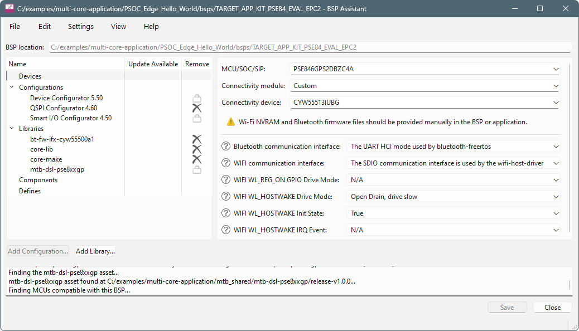This screenshot has width=579, height=331.
Task: Collapse the Configurations tree node
Action: 12,87
